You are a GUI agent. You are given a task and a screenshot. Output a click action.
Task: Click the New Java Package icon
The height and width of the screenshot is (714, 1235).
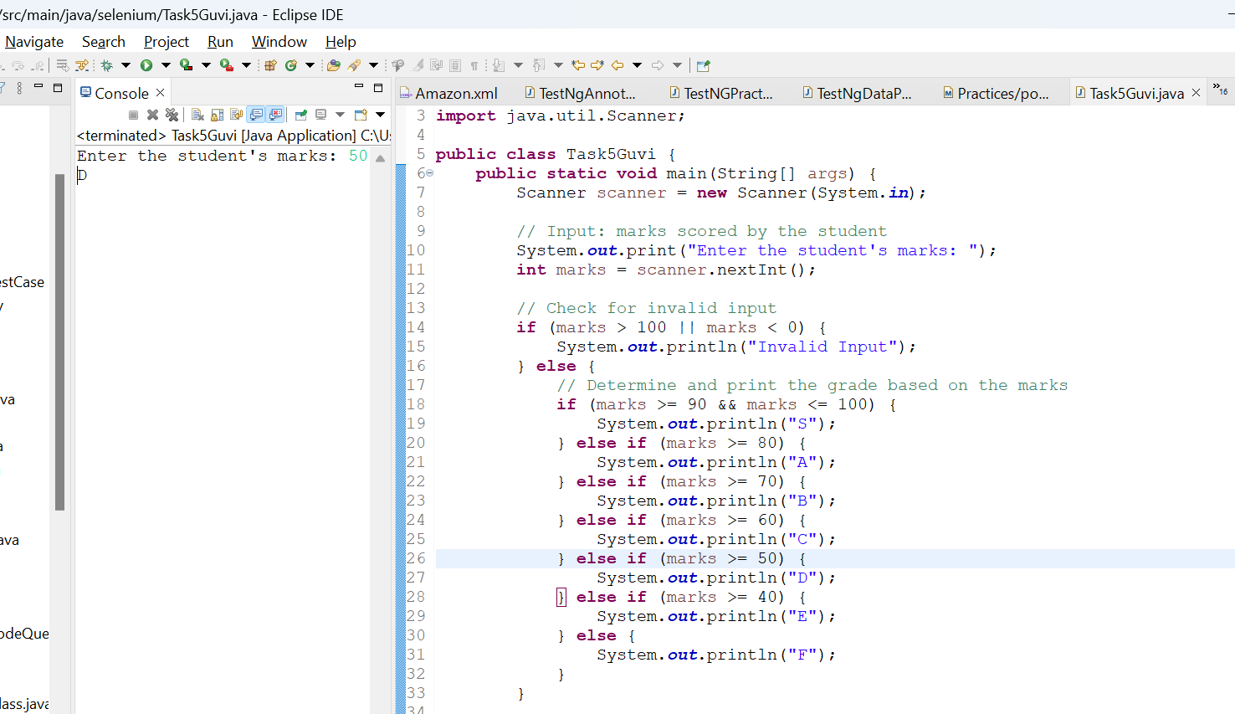[x=270, y=65]
